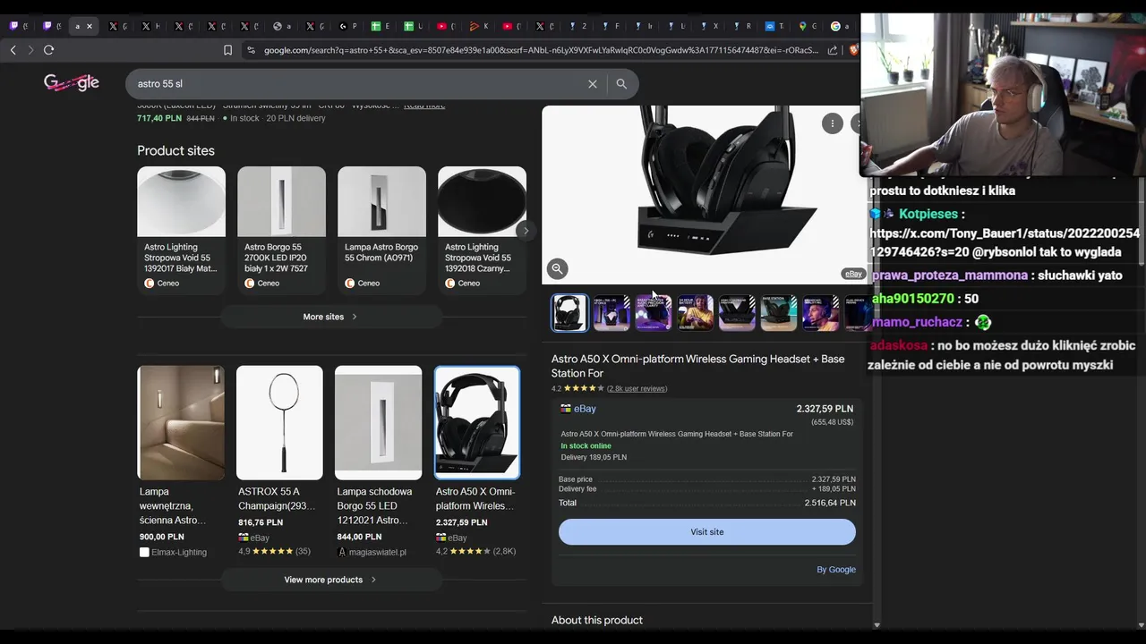Select the seventh gallery thumbnail
Image resolution: width=1146 pixels, height=644 pixels.
coord(820,313)
